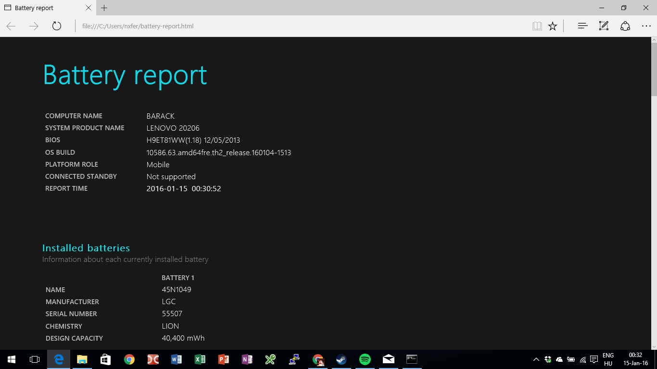Viewport: 657px width, 369px height.
Task: Click the Edge icon on the taskbar
Action: pos(59,359)
